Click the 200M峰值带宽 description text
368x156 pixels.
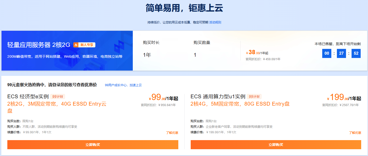point(65,56)
